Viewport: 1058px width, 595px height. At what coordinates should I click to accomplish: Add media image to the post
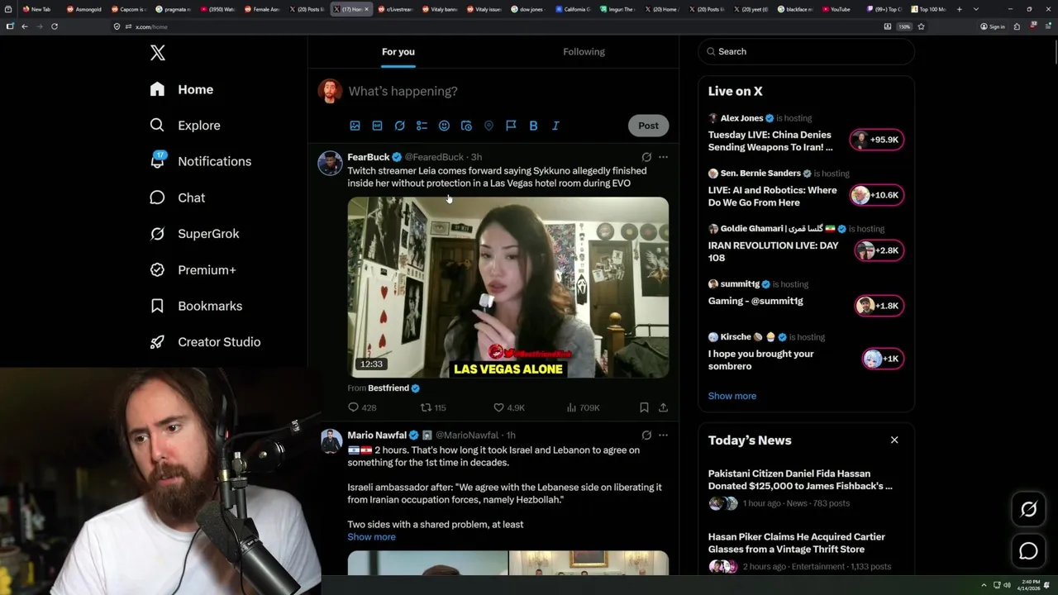[x=355, y=126]
